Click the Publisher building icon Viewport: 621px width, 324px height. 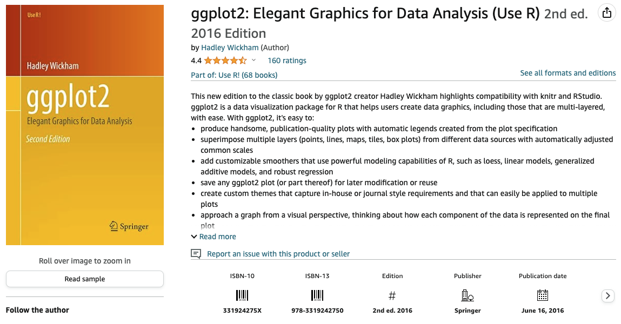[468, 295]
